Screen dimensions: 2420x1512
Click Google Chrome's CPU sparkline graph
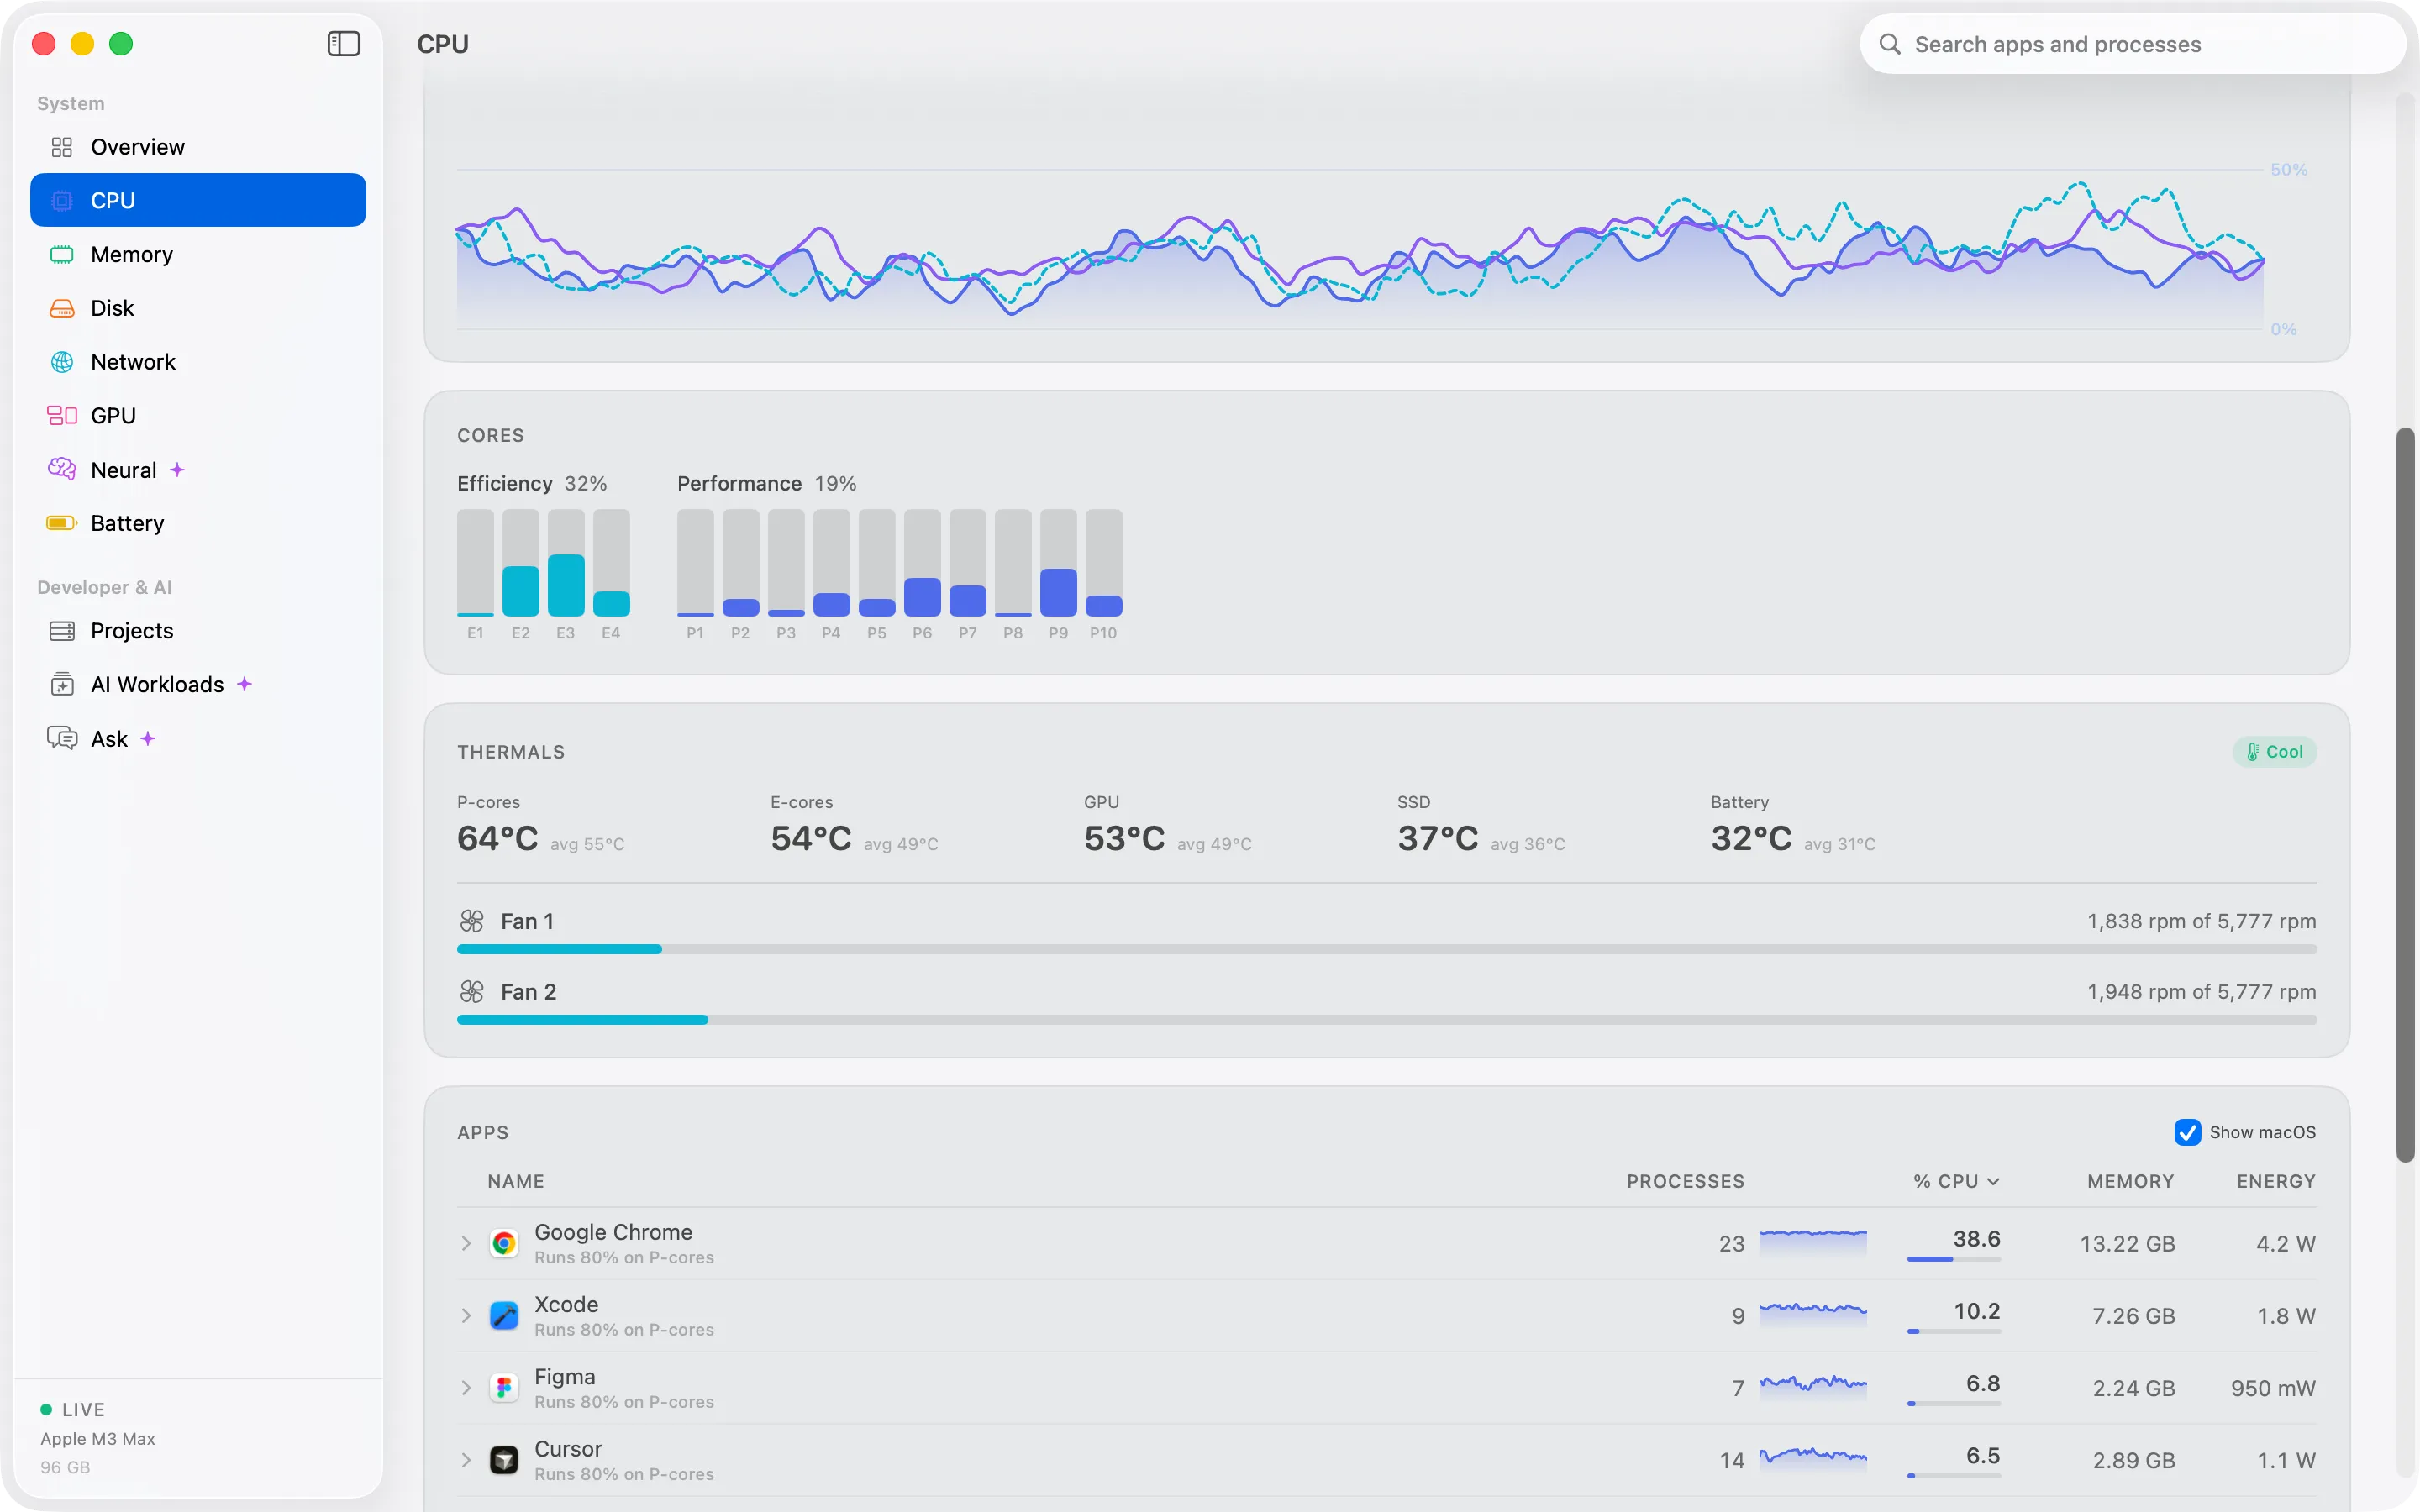[1812, 1243]
